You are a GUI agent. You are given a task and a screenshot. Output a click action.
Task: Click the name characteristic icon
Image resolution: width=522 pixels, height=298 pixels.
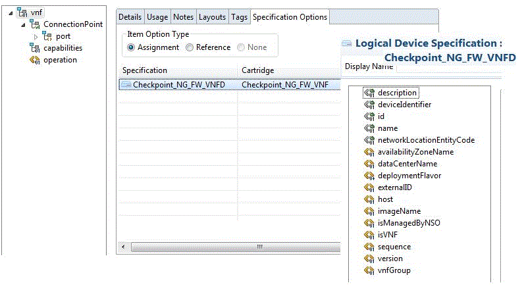[369, 128]
